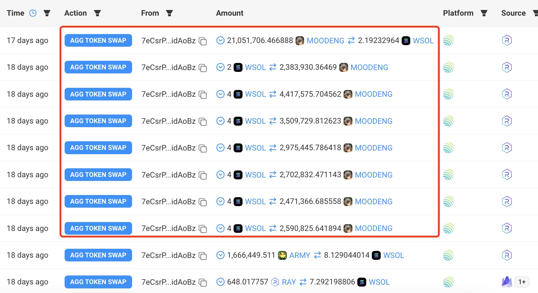Toggle the Time column clock format icon
Screen dimensions: 538x293
click(x=33, y=13)
